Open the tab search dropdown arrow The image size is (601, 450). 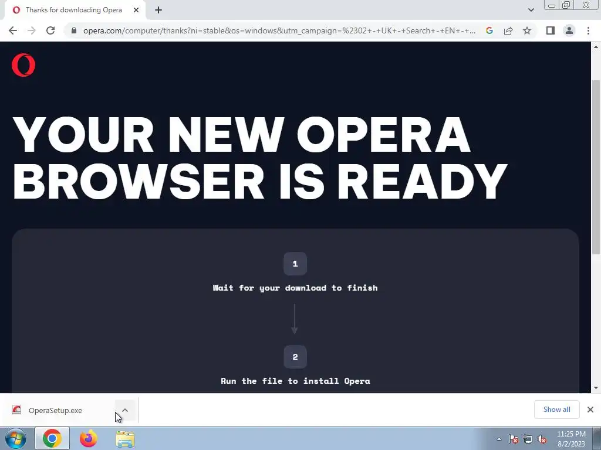click(531, 10)
